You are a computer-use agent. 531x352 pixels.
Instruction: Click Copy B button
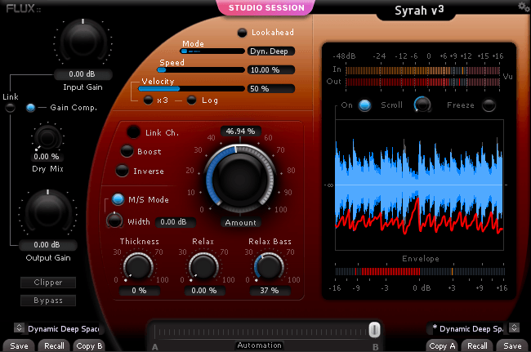(89, 346)
